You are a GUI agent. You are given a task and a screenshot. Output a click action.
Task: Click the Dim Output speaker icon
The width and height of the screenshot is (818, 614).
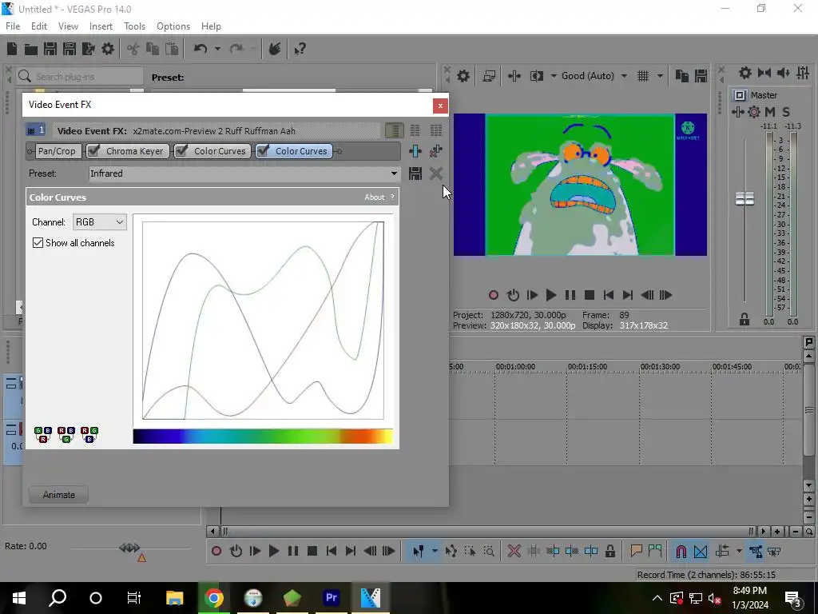(x=784, y=73)
